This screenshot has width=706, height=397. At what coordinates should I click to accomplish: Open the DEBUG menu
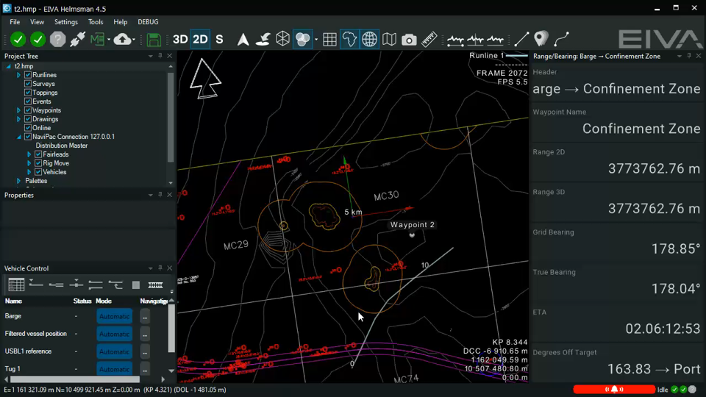pyautogui.click(x=148, y=22)
